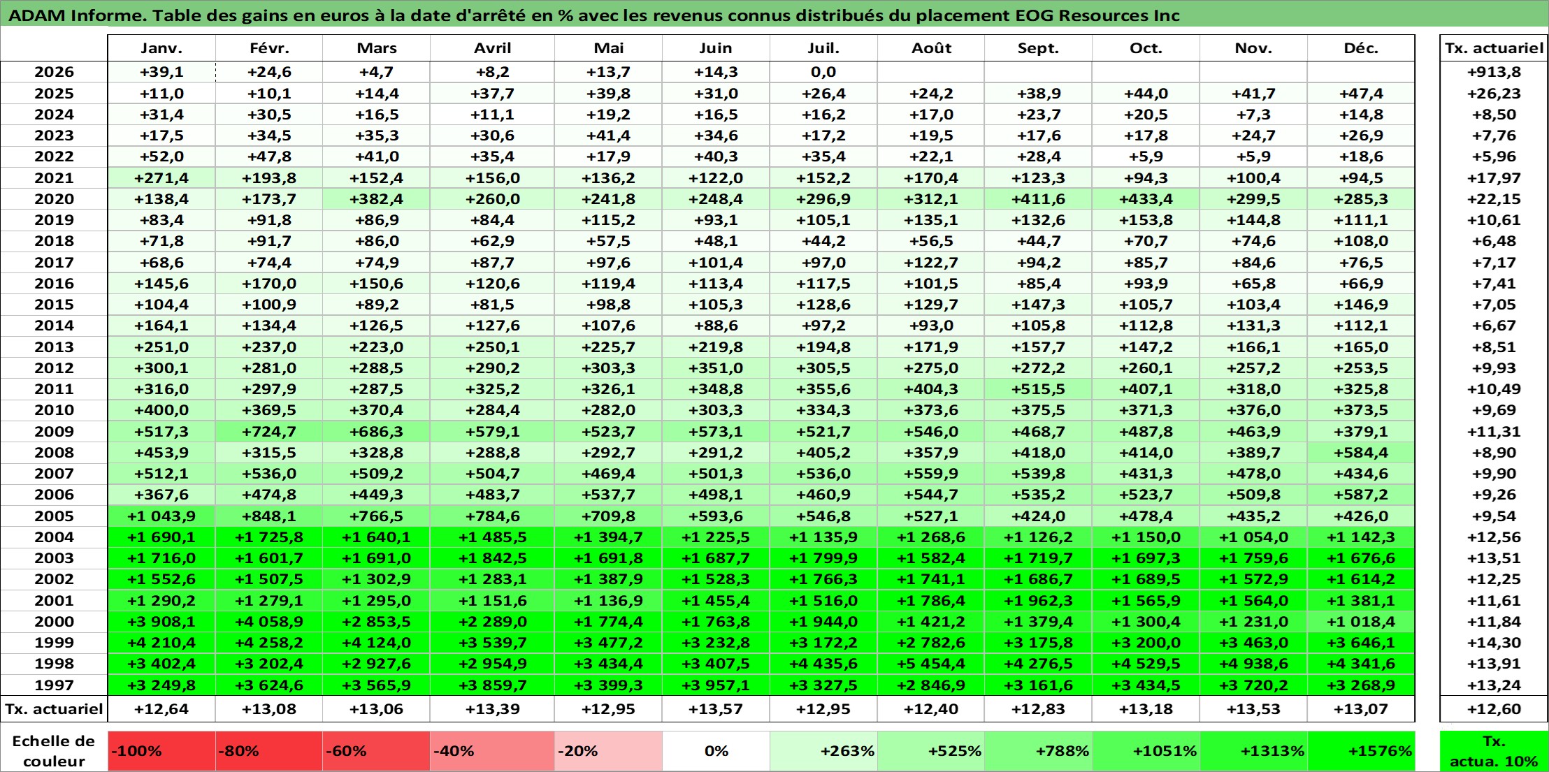1549x772 pixels.
Task: Select the +47,4 cell for Déc. 2025
Action: [x=1361, y=94]
